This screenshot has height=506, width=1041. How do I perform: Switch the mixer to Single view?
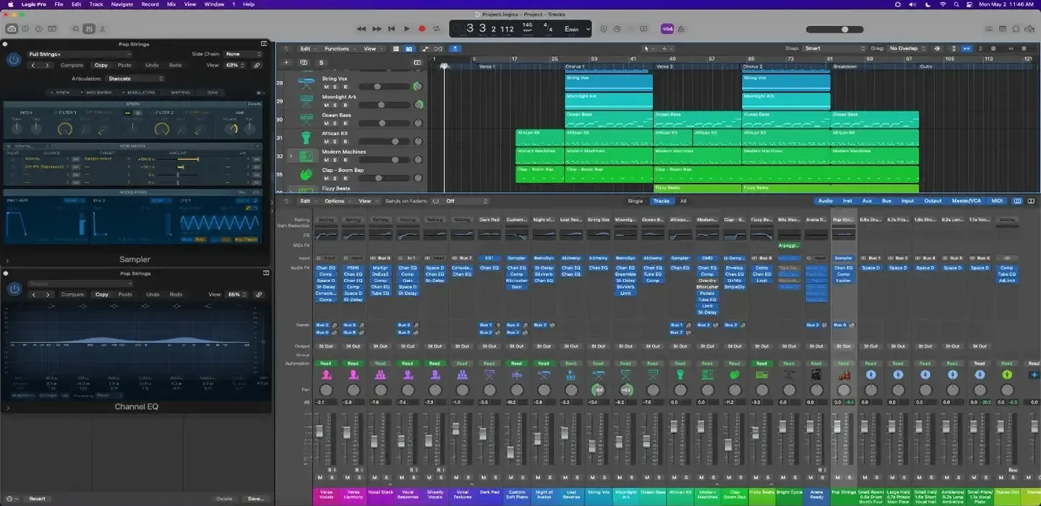tap(635, 201)
